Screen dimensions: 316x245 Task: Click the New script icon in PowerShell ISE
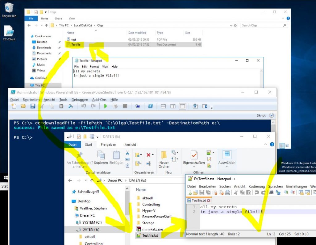pos(14,106)
